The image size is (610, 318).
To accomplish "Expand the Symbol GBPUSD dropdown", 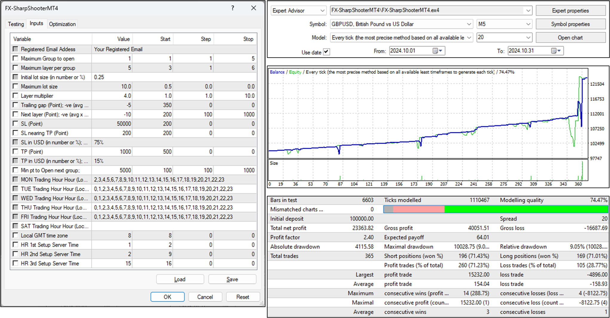I will pos(469,24).
